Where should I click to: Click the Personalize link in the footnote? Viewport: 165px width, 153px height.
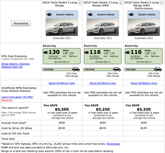pos(113,144)
